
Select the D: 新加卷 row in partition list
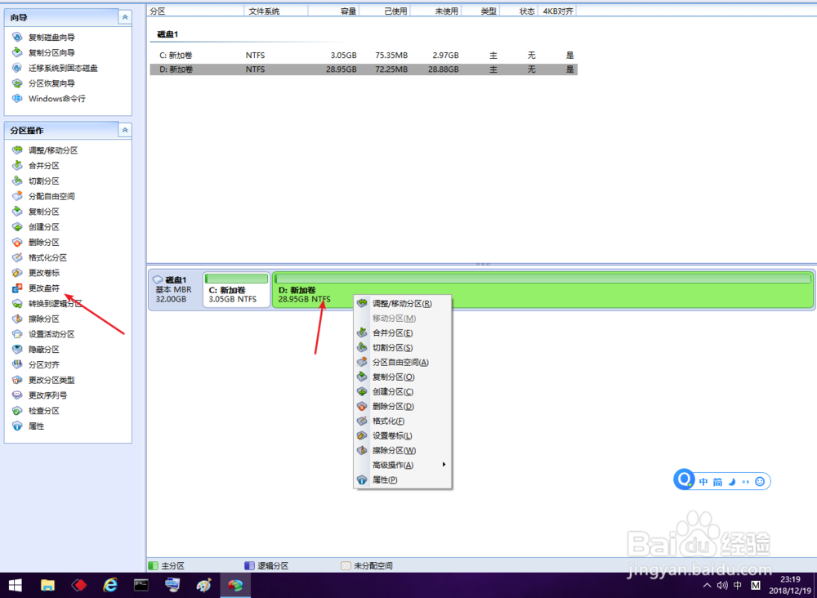coord(364,69)
